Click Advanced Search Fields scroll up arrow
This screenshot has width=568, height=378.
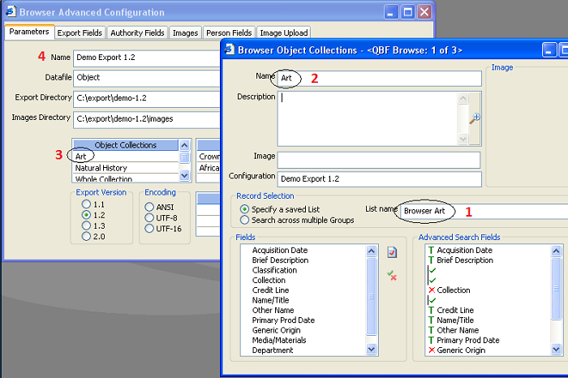tap(556, 251)
